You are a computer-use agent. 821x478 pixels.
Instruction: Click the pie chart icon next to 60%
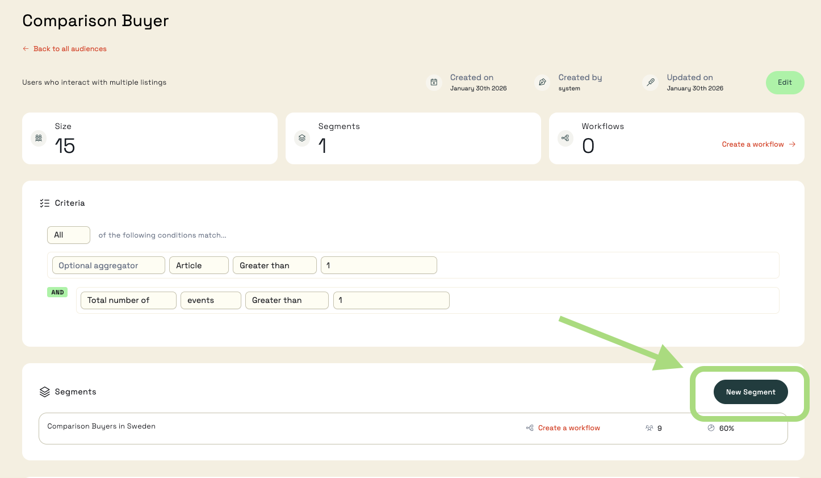711,428
